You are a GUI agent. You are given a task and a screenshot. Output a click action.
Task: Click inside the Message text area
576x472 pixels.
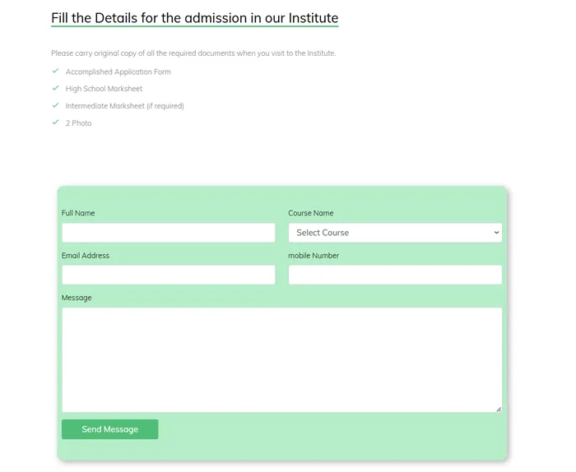[281, 359]
